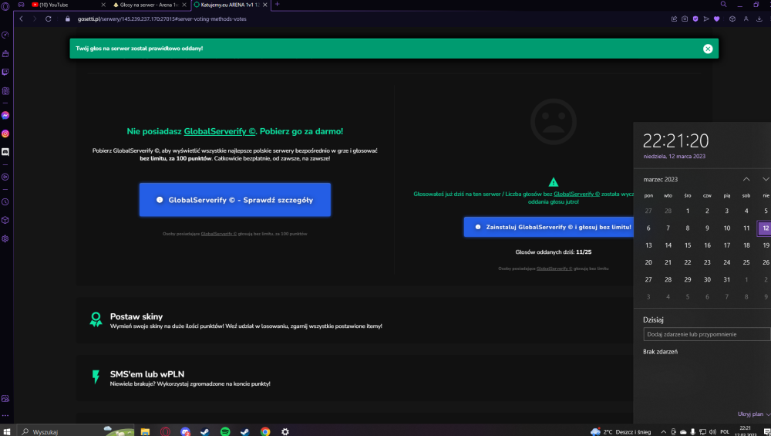Open the Flow paper-plane icon
771x436 pixels.
click(x=706, y=19)
